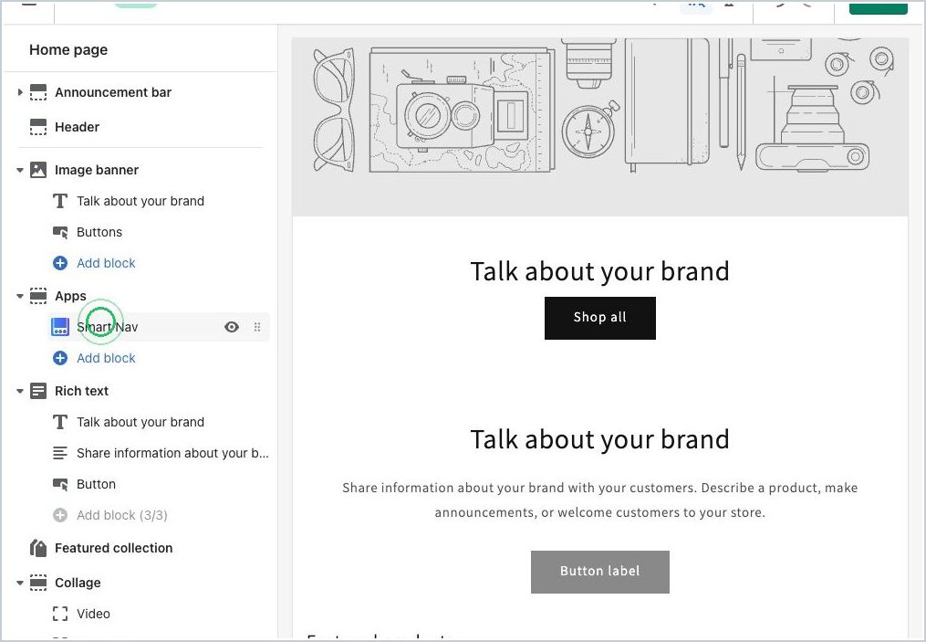Image resolution: width=926 pixels, height=642 pixels.
Task: Click the Video block bracket icon
Action: [60, 615]
